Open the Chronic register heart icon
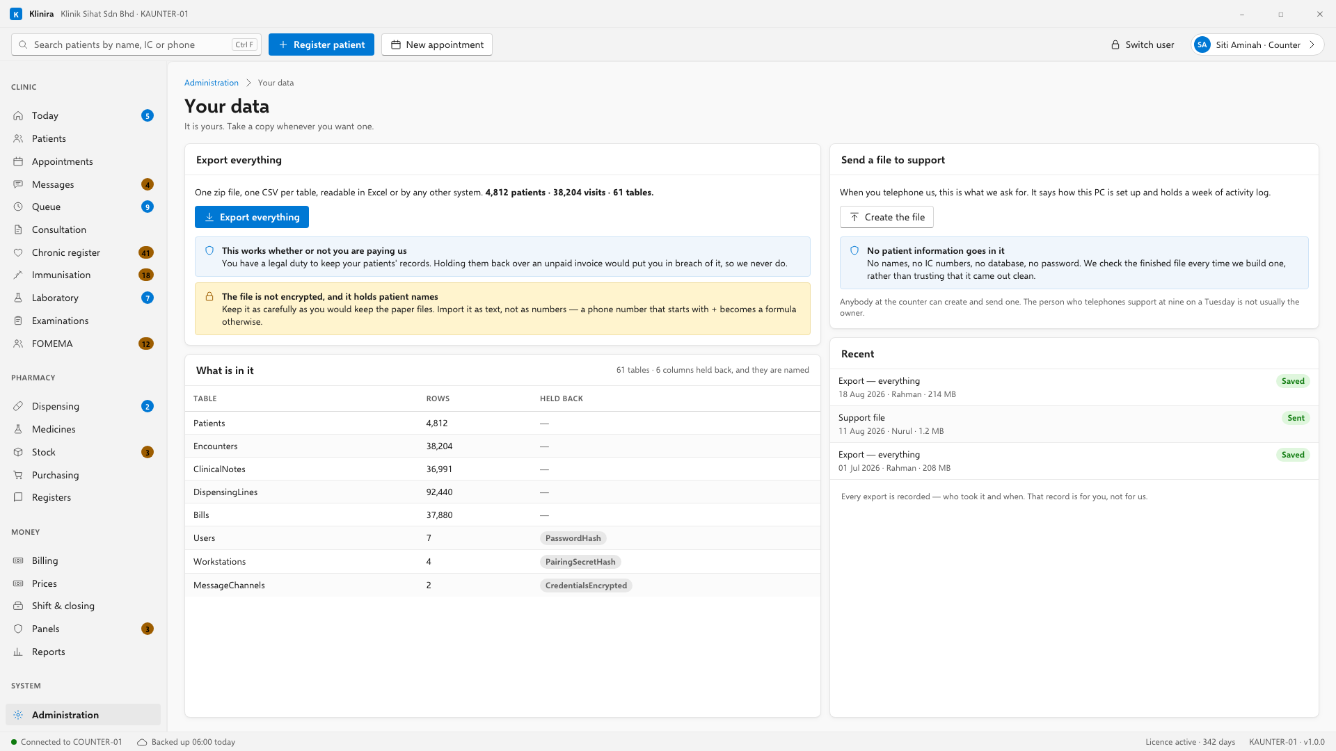 [18, 252]
